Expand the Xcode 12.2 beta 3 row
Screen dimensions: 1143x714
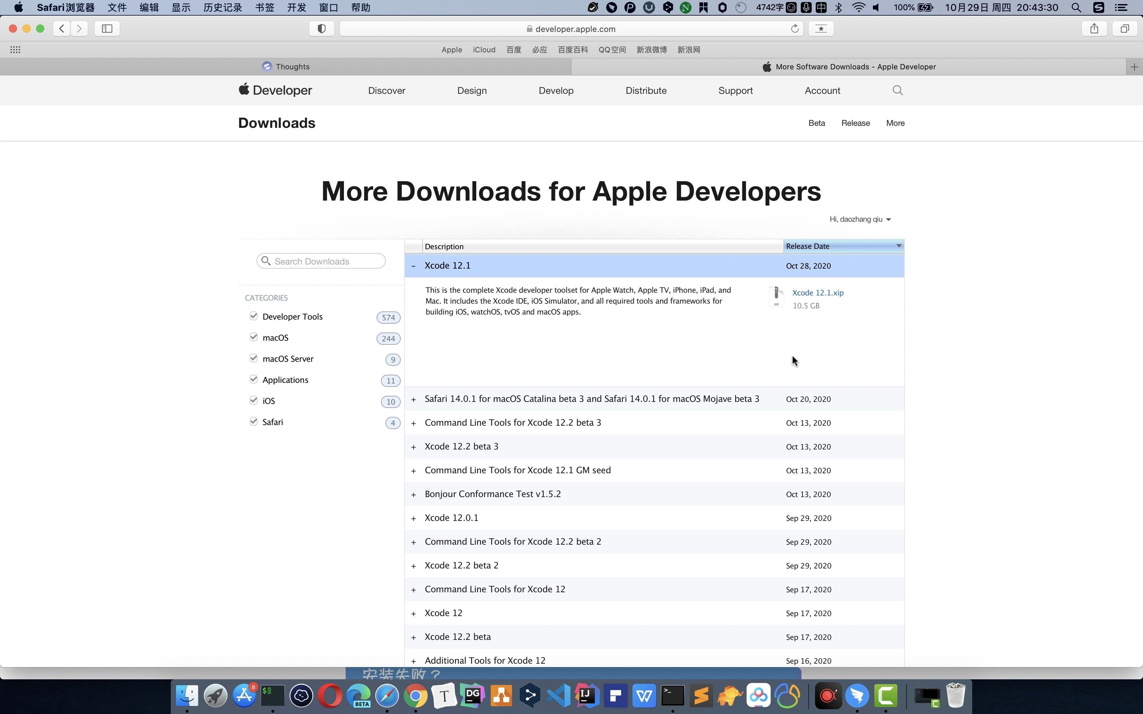tap(413, 447)
